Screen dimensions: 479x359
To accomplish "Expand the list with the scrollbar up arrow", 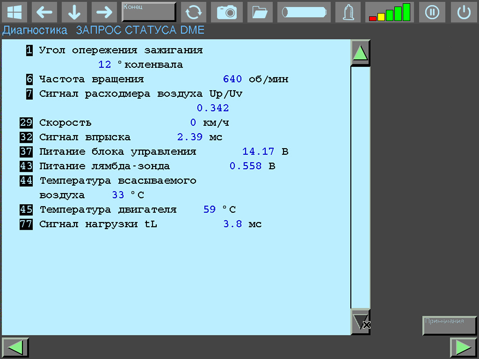I will pyautogui.click(x=360, y=52).
